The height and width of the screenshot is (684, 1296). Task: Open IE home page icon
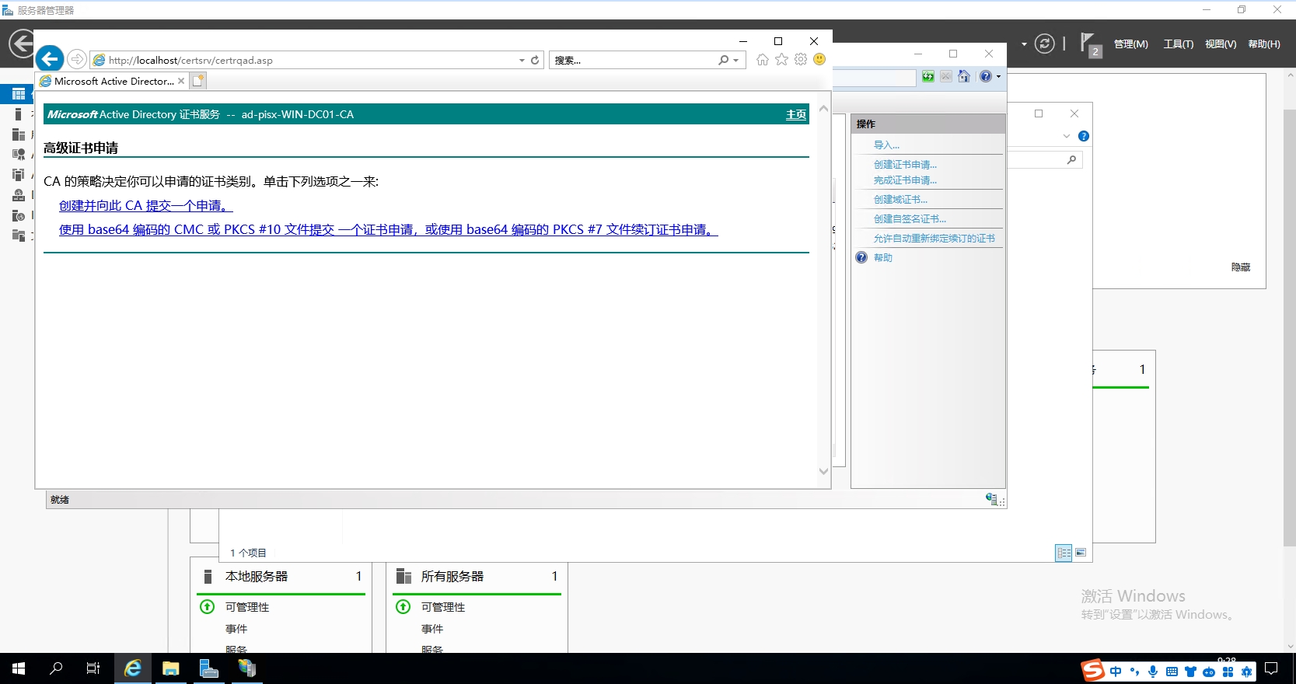click(x=763, y=60)
